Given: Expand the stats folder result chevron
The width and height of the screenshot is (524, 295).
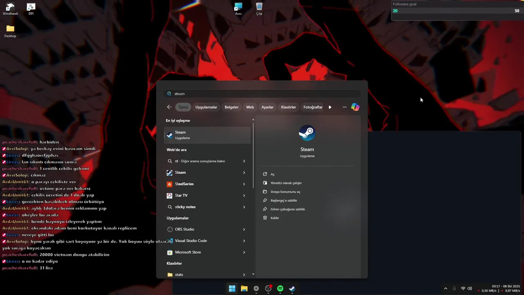Looking at the screenshot, I should point(244,275).
